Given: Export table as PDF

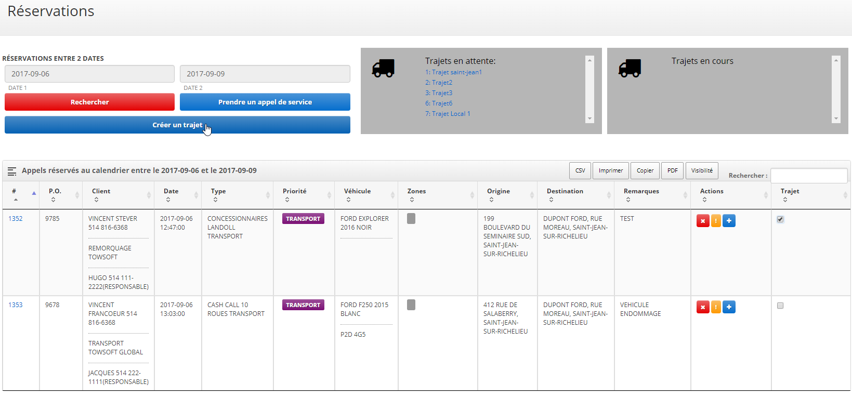Looking at the screenshot, I should (672, 170).
